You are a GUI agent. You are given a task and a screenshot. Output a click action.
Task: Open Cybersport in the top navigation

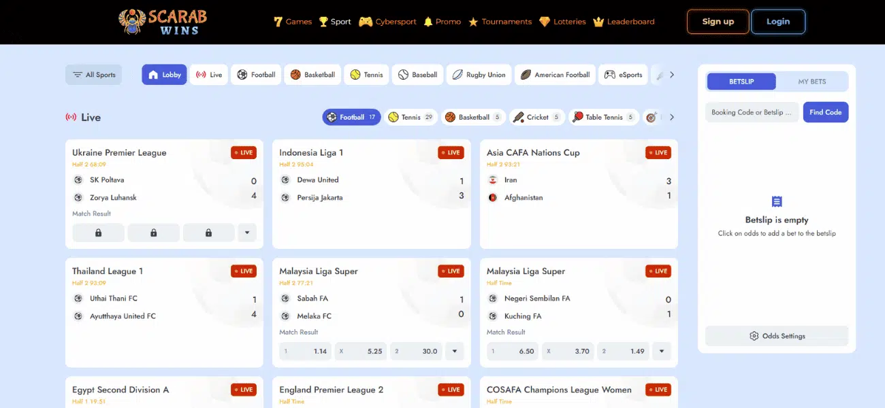click(x=387, y=22)
